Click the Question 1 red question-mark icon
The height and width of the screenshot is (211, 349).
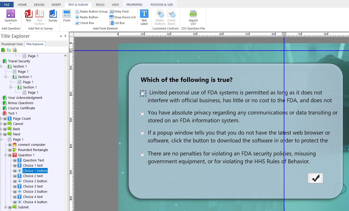click(15, 155)
